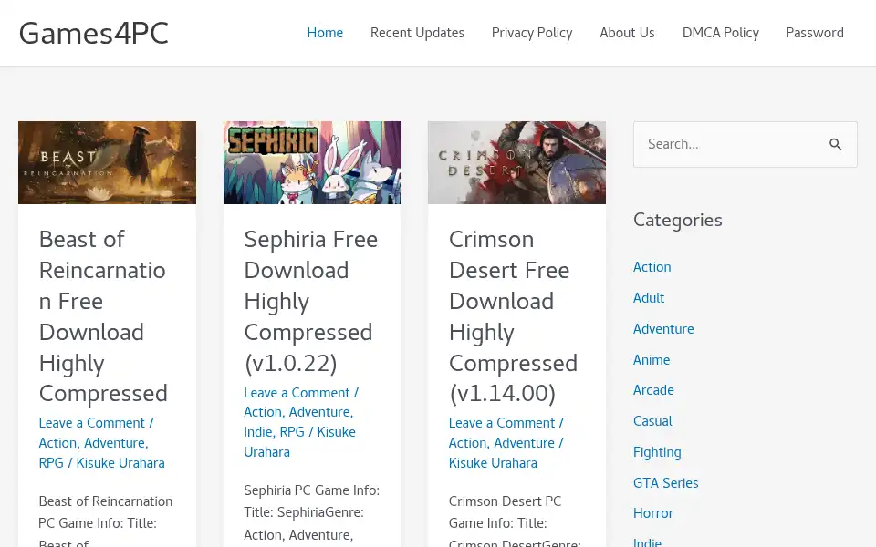This screenshot has width=876, height=547.
Task: Select Casual category in sidebar
Action: click(x=652, y=421)
